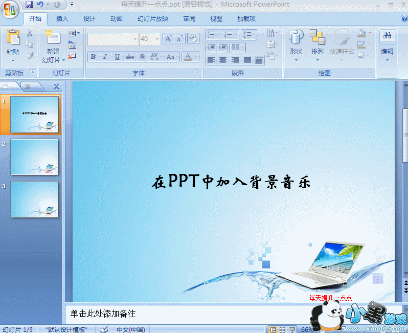The height and width of the screenshot is (333, 408).
Task: Save the presentation from the quick access toolbar
Action: pyautogui.click(x=29, y=5)
